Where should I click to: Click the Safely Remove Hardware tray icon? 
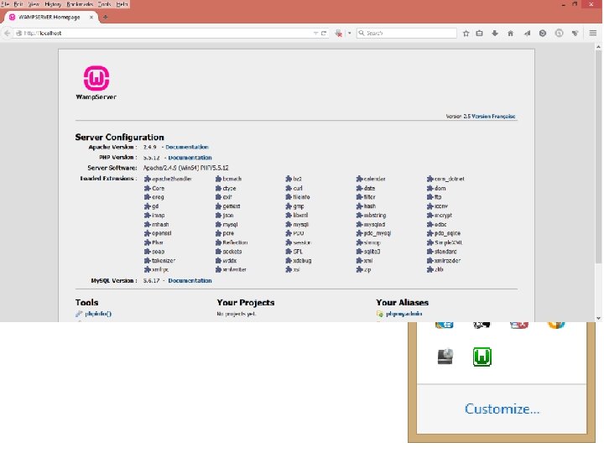445,357
